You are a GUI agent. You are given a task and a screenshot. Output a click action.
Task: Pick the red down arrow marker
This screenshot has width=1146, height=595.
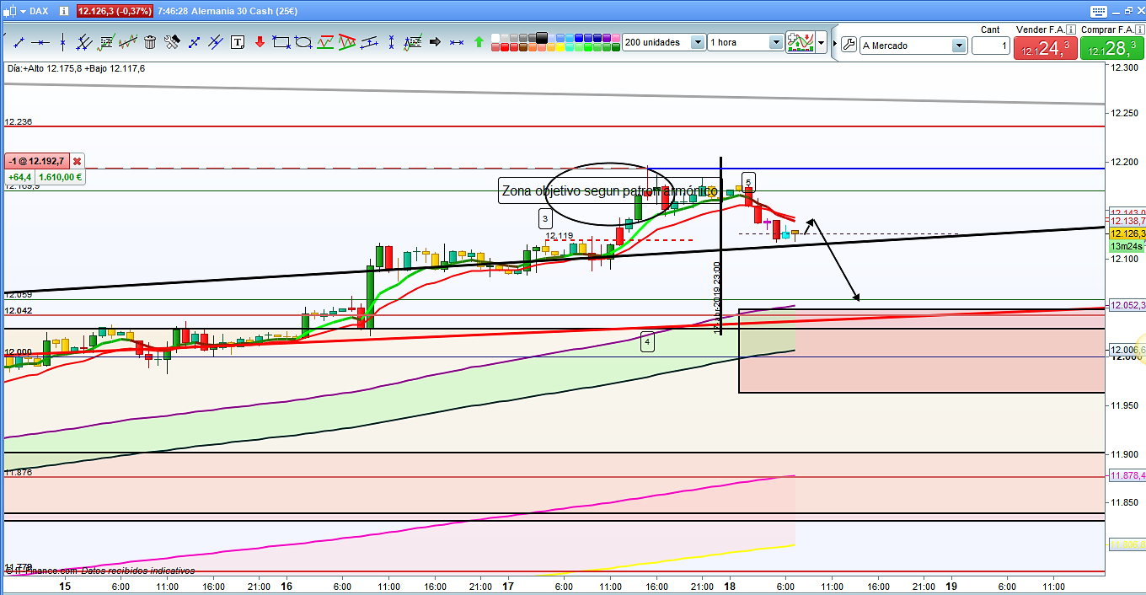[x=260, y=42]
